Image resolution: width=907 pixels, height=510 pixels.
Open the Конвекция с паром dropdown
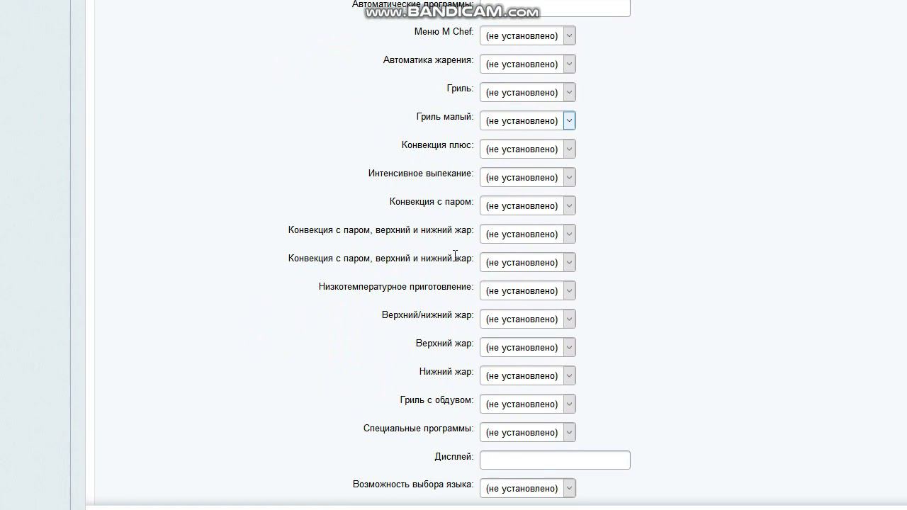[527, 205]
